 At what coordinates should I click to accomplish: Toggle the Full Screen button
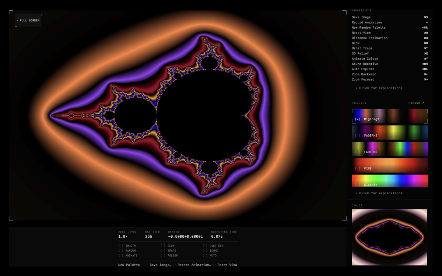click(28, 20)
